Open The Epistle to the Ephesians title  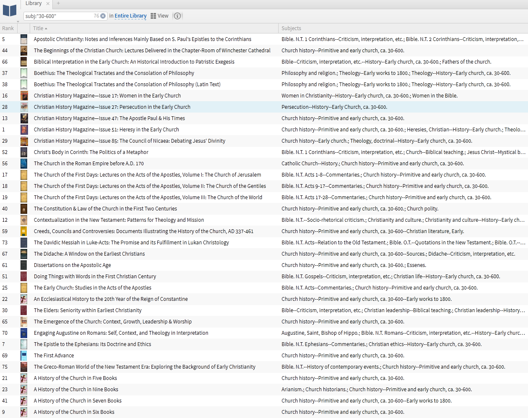point(92,344)
